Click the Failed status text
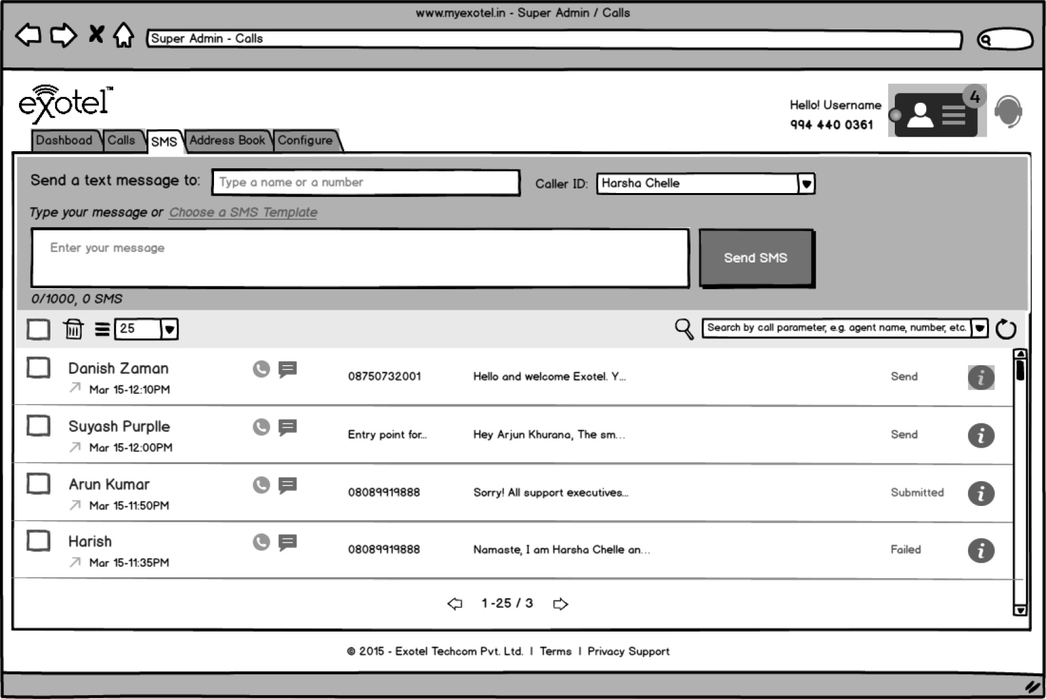The height and width of the screenshot is (699, 1046). coord(906,550)
